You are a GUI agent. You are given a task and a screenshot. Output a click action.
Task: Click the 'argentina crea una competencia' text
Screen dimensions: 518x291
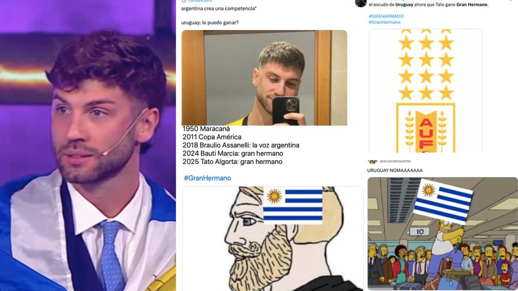click(x=218, y=8)
